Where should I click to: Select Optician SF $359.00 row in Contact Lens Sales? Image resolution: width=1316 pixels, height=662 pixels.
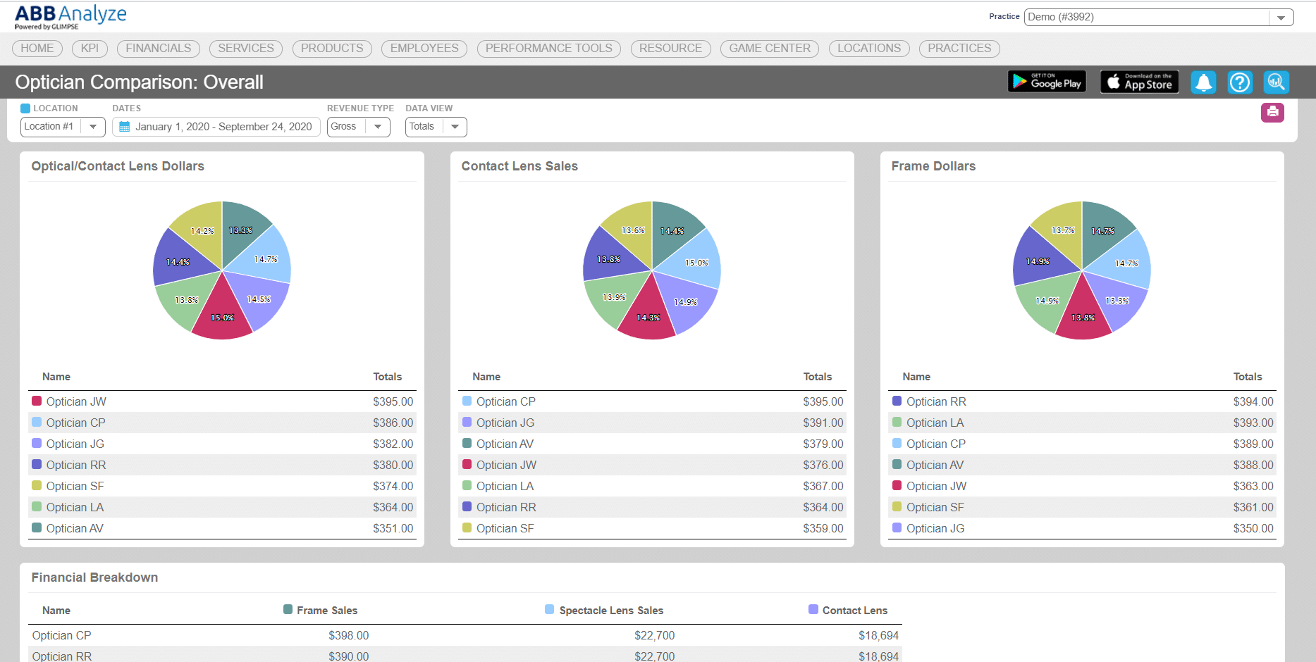[652, 528]
